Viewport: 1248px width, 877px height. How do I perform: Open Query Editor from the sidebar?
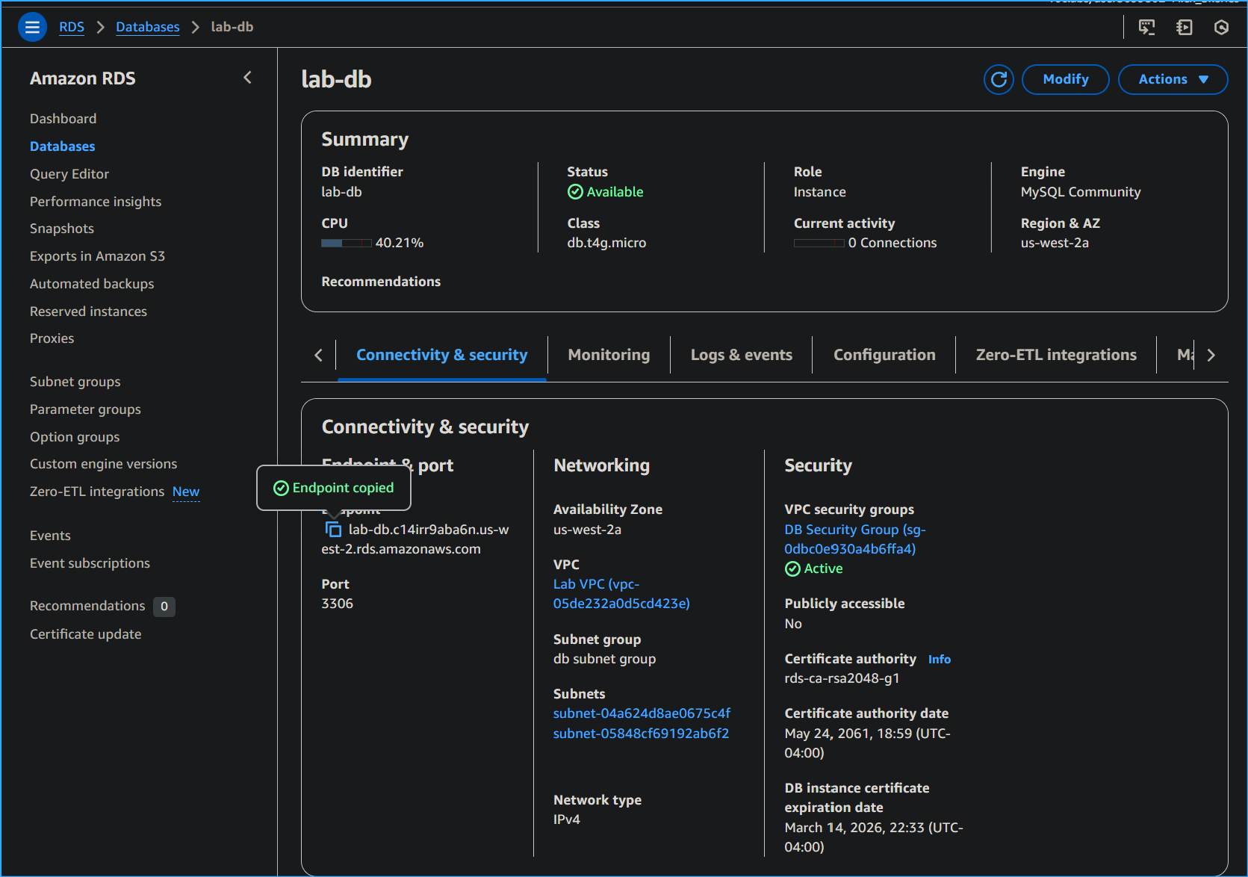pos(69,174)
